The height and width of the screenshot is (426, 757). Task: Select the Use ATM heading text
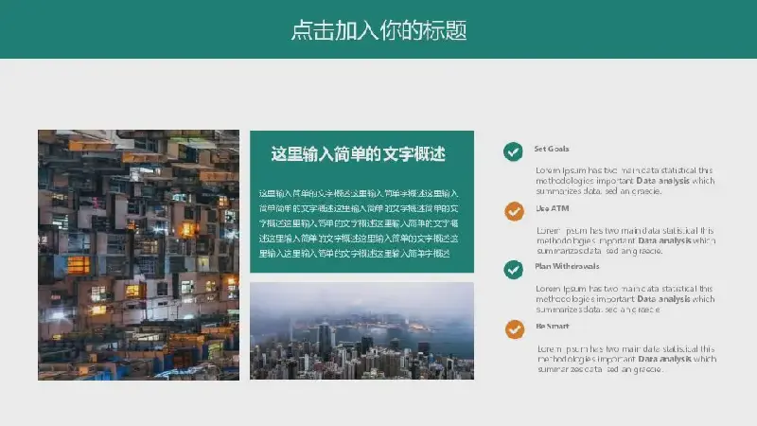[x=553, y=208]
